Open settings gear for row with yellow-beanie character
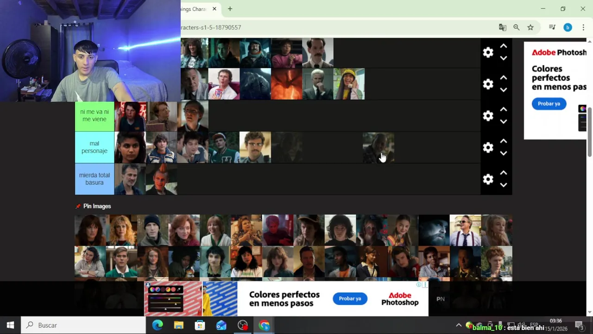Image resolution: width=593 pixels, height=334 pixels. tap(488, 84)
